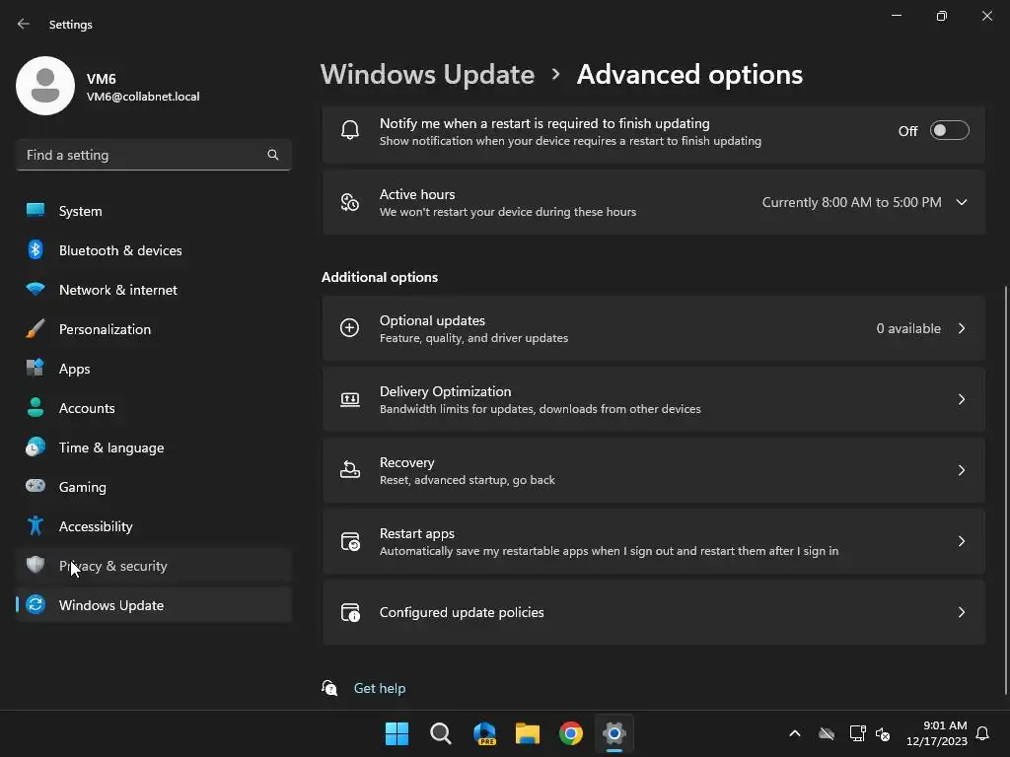
Task: Show hidden icons in system tray
Action: (795, 733)
